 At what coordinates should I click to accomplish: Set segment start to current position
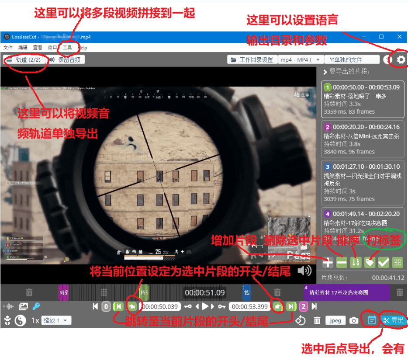click(x=132, y=306)
